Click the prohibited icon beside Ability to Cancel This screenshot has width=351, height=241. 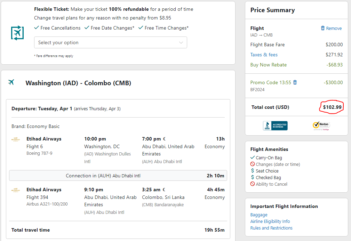tap(253, 184)
